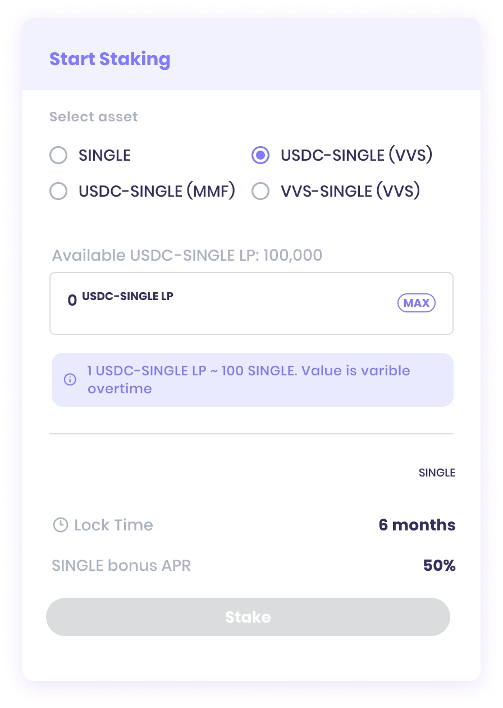Click the 6 months lock value
This screenshot has width=503, height=708.
417,525
